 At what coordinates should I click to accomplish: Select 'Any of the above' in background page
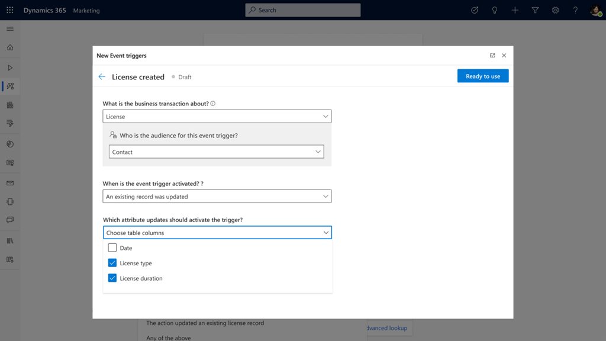169,338
